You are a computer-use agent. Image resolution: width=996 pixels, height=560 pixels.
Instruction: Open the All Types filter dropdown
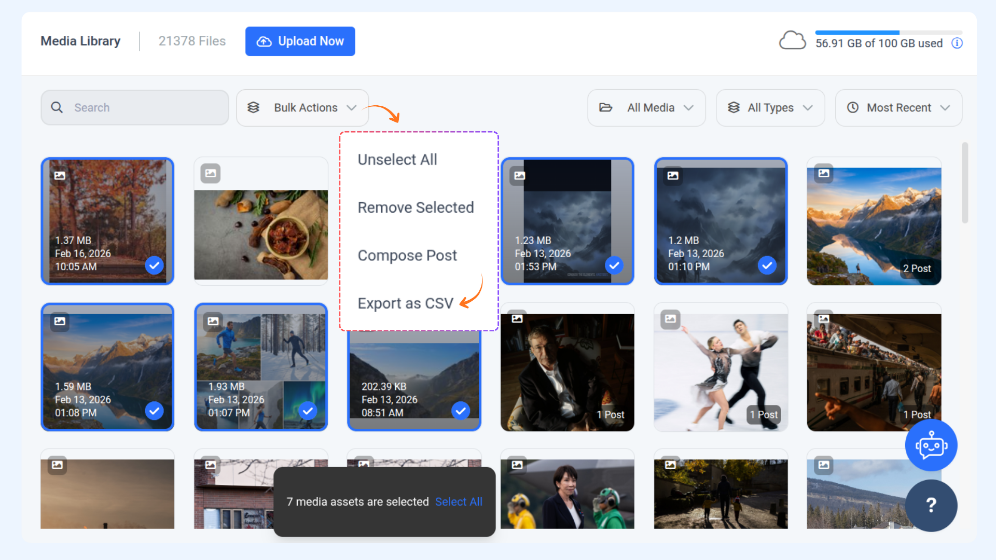click(x=770, y=108)
